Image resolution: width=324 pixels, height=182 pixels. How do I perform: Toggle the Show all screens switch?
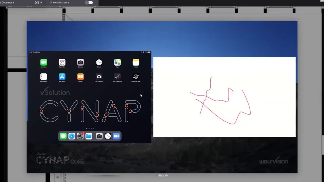coord(89,3)
